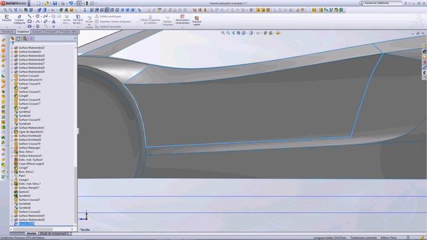The height and width of the screenshot is (240, 427).
Task: Click Previous View in viewport toolbar
Action: tap(233, 33)
